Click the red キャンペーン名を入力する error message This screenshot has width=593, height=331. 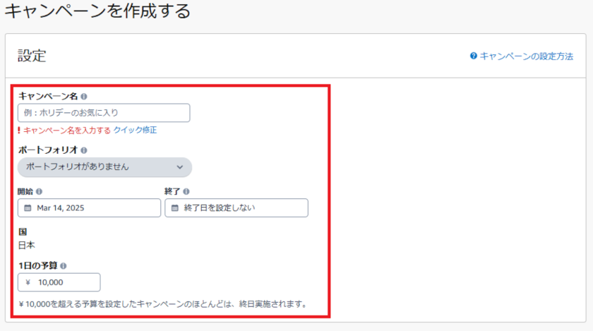[67, 130]
